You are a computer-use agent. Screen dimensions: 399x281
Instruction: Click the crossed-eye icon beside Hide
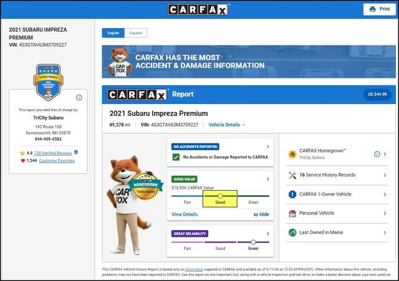pos(256,214)
